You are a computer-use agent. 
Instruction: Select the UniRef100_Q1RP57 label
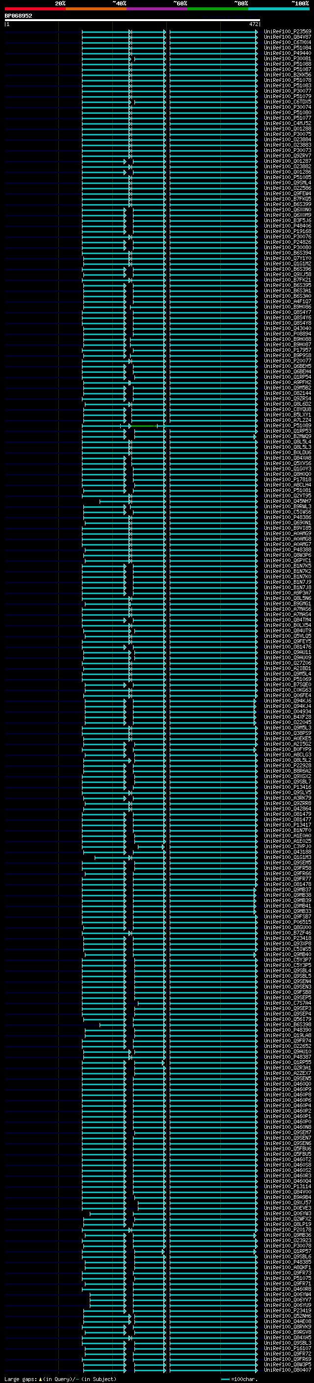tap(288, 1252)
